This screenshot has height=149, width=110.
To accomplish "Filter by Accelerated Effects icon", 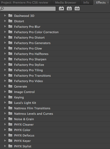I will [x=61, y=9].
